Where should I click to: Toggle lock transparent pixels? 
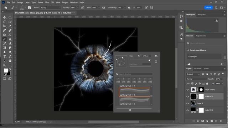coord(192,84)
